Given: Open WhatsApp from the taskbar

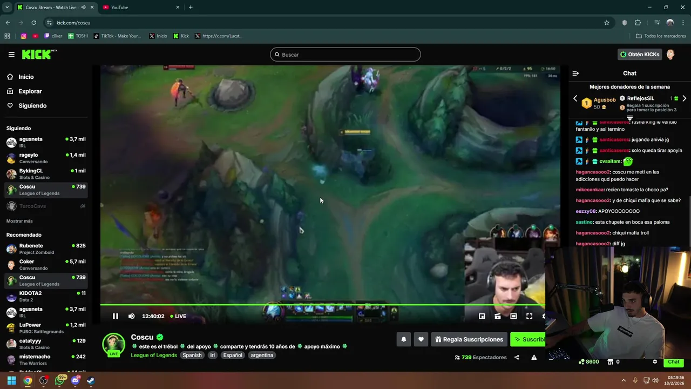Looking at the screenshot, I should 59,380.
